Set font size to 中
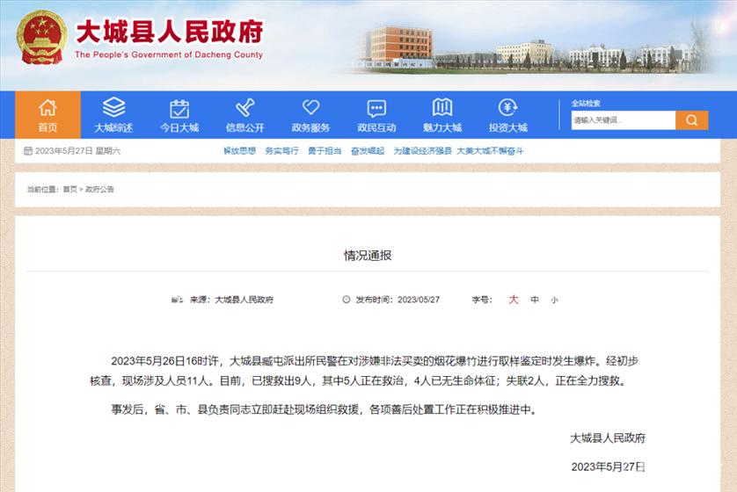 tap(535, 300)
